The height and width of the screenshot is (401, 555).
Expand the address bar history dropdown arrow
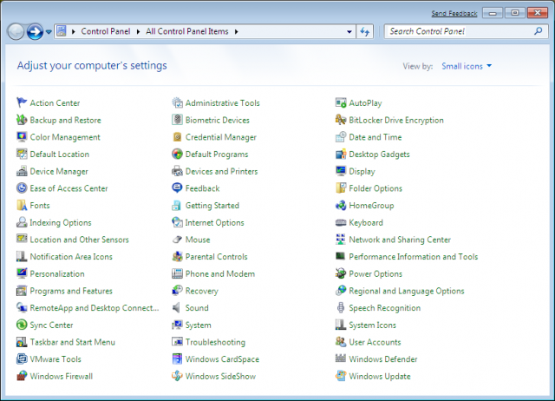click(349, 31)
